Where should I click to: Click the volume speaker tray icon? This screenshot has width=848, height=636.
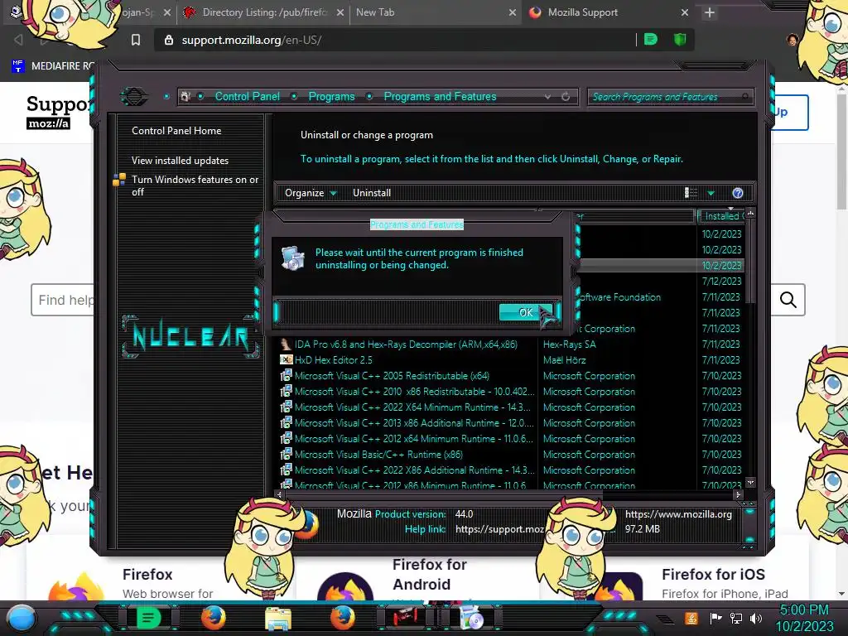tap(756, 618)
